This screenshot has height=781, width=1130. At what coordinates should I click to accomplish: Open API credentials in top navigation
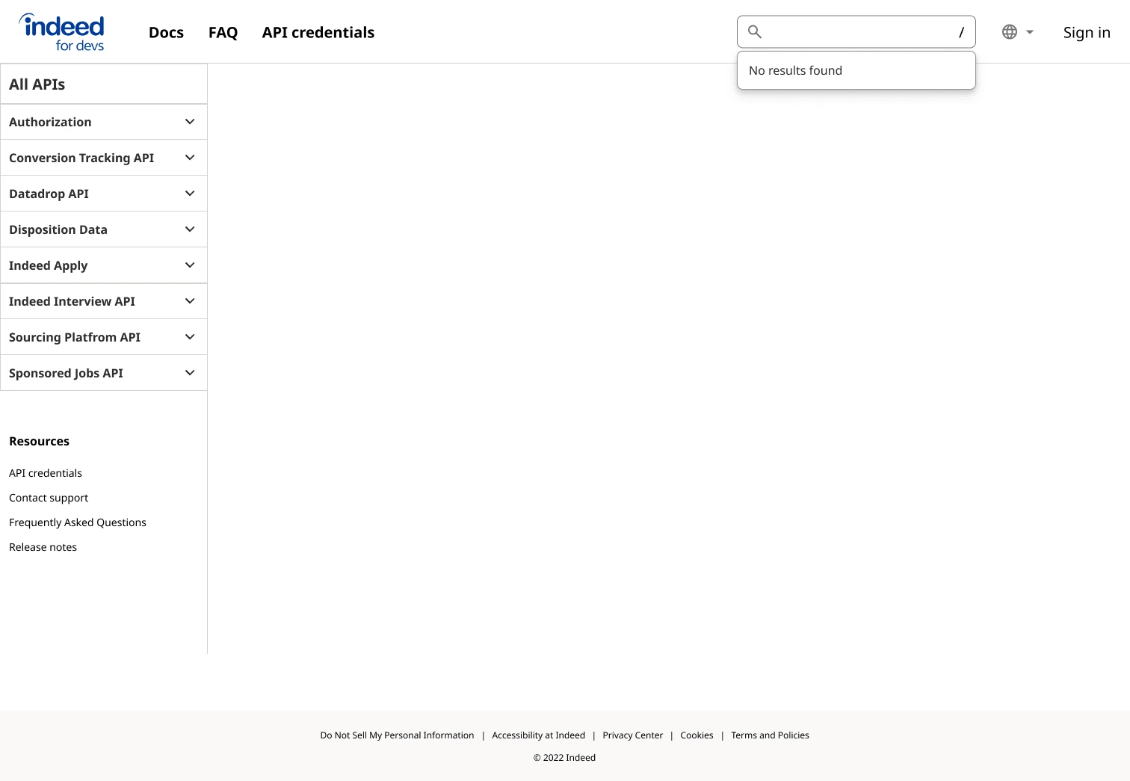tap(318, 32)
